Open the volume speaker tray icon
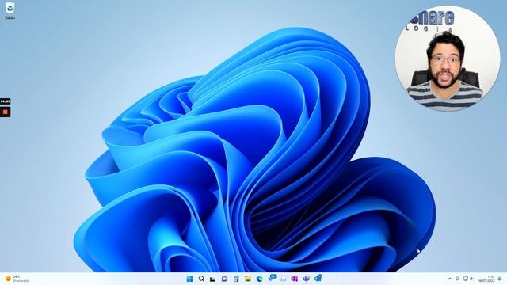Screen dimensions: 507x285 (471, 279)
